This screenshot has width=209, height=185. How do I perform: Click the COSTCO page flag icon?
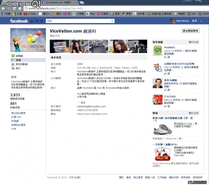[158, 67]
